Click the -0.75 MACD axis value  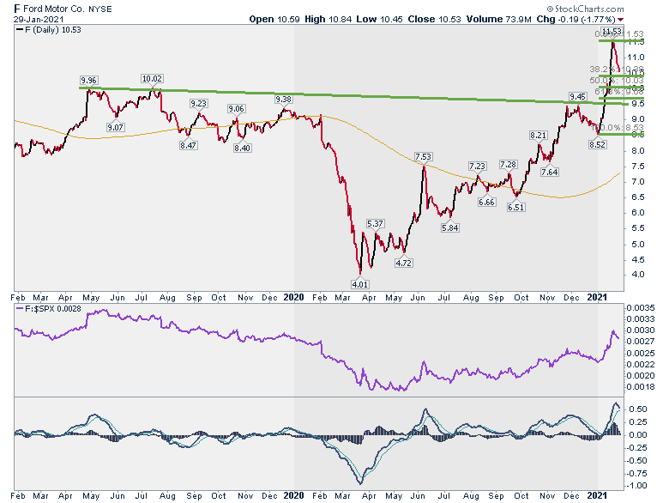pos(636,473)
